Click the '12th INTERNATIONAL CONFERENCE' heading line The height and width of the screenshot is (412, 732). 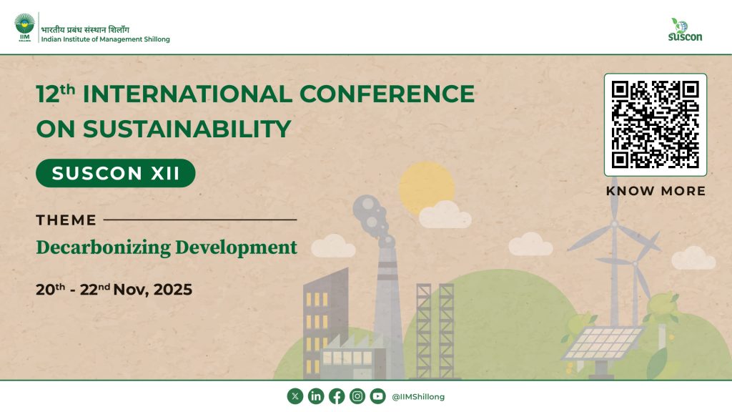(x=255, y=94)
